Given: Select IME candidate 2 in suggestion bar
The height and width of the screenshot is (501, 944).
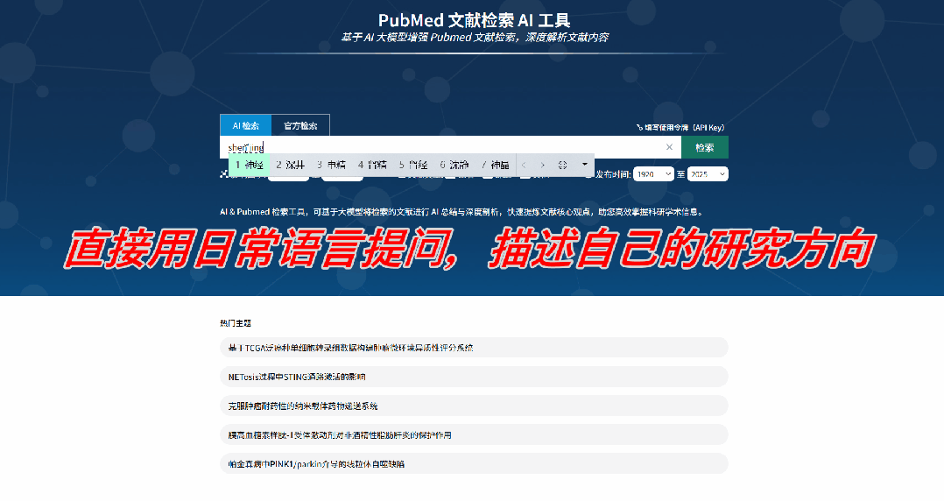Looking at the screenshot, I should pyautogui.click(x=290, y=165).
